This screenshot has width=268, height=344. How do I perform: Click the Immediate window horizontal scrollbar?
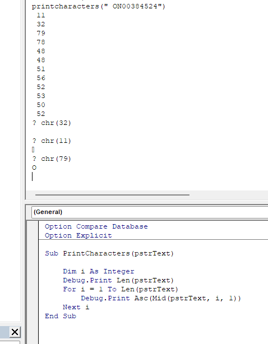coord(112,194)
